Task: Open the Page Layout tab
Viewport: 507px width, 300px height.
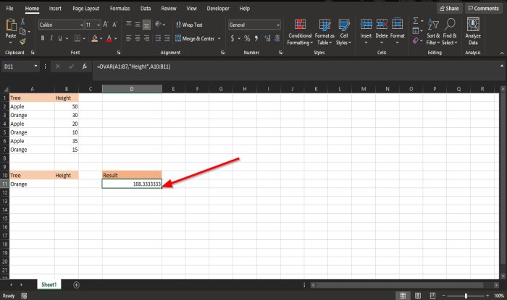Action: tap(85, 9)
